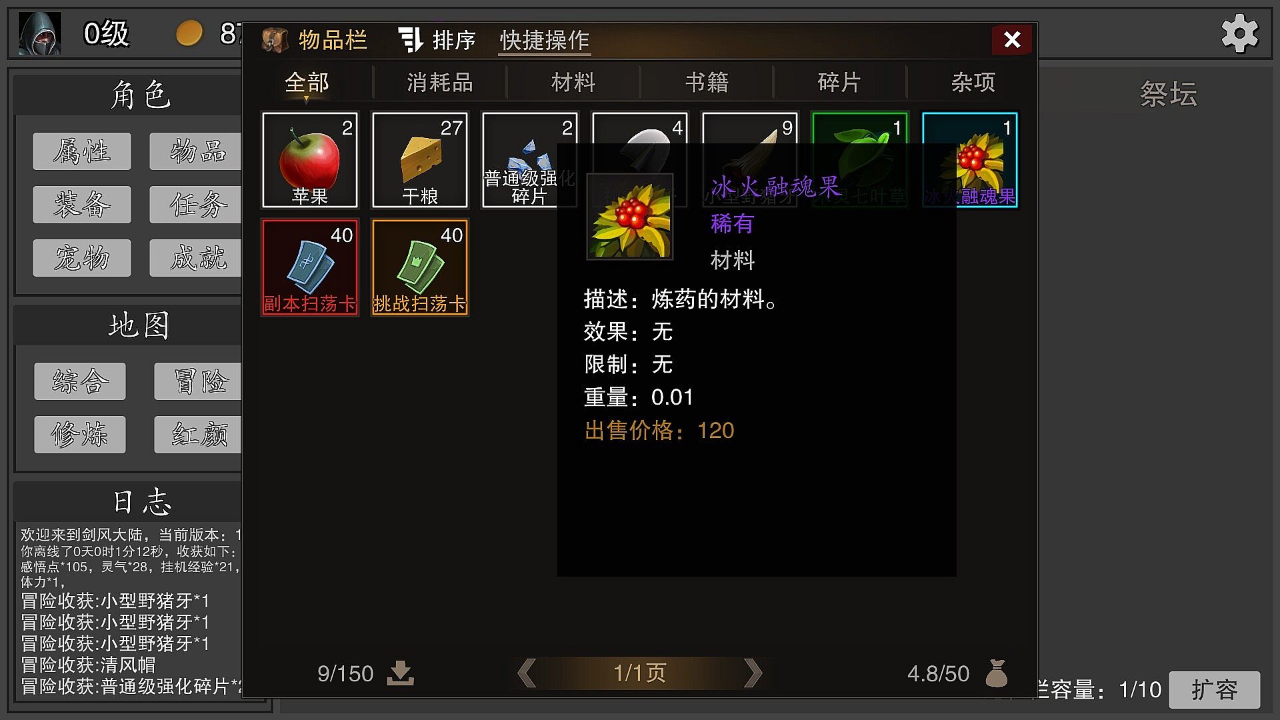This screenshot has width=1280, height=720.
Task: Click the 扩容 expand button
Action: tap(1214, 690)
